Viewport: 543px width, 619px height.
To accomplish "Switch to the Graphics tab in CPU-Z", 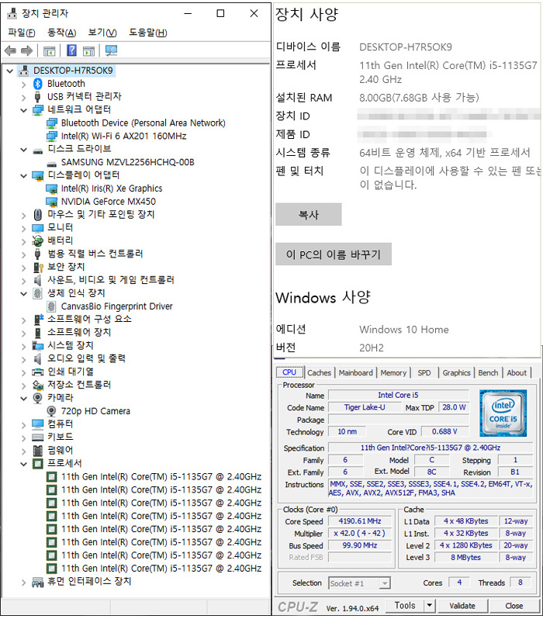I will tap(457, 372).
